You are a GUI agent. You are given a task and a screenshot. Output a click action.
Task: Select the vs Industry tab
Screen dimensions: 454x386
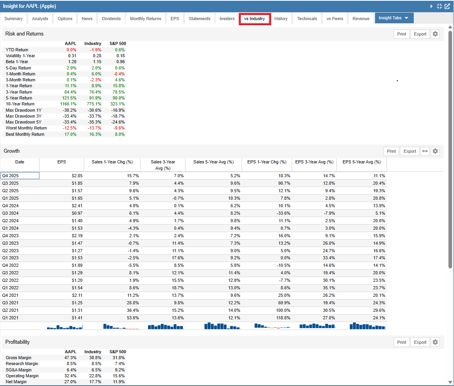coord(255,19)
